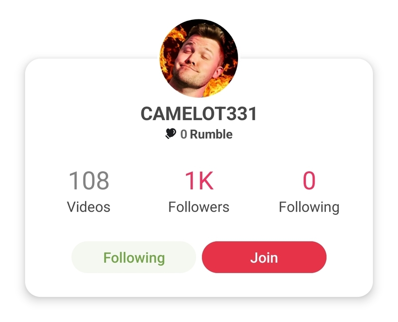Select the Following stat label under 0
Viewport: 398px width, 322px height.
(x=309, y=207)
